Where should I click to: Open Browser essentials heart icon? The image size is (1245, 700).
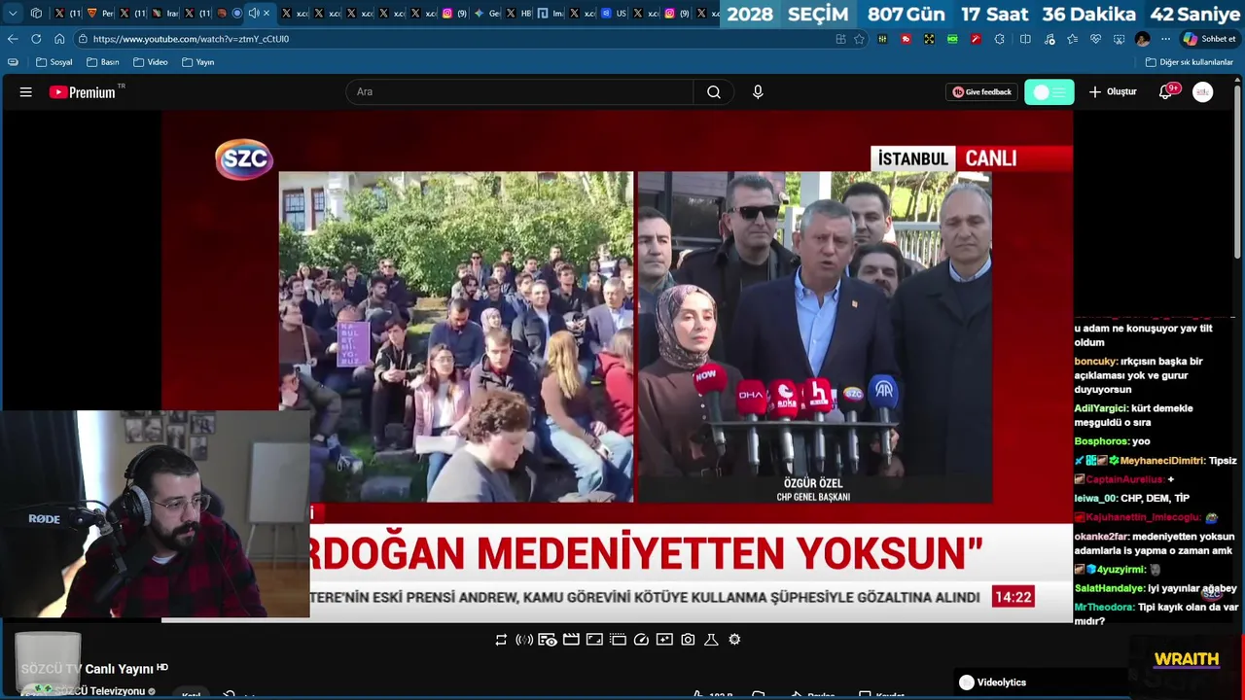tap(1095, 39)
